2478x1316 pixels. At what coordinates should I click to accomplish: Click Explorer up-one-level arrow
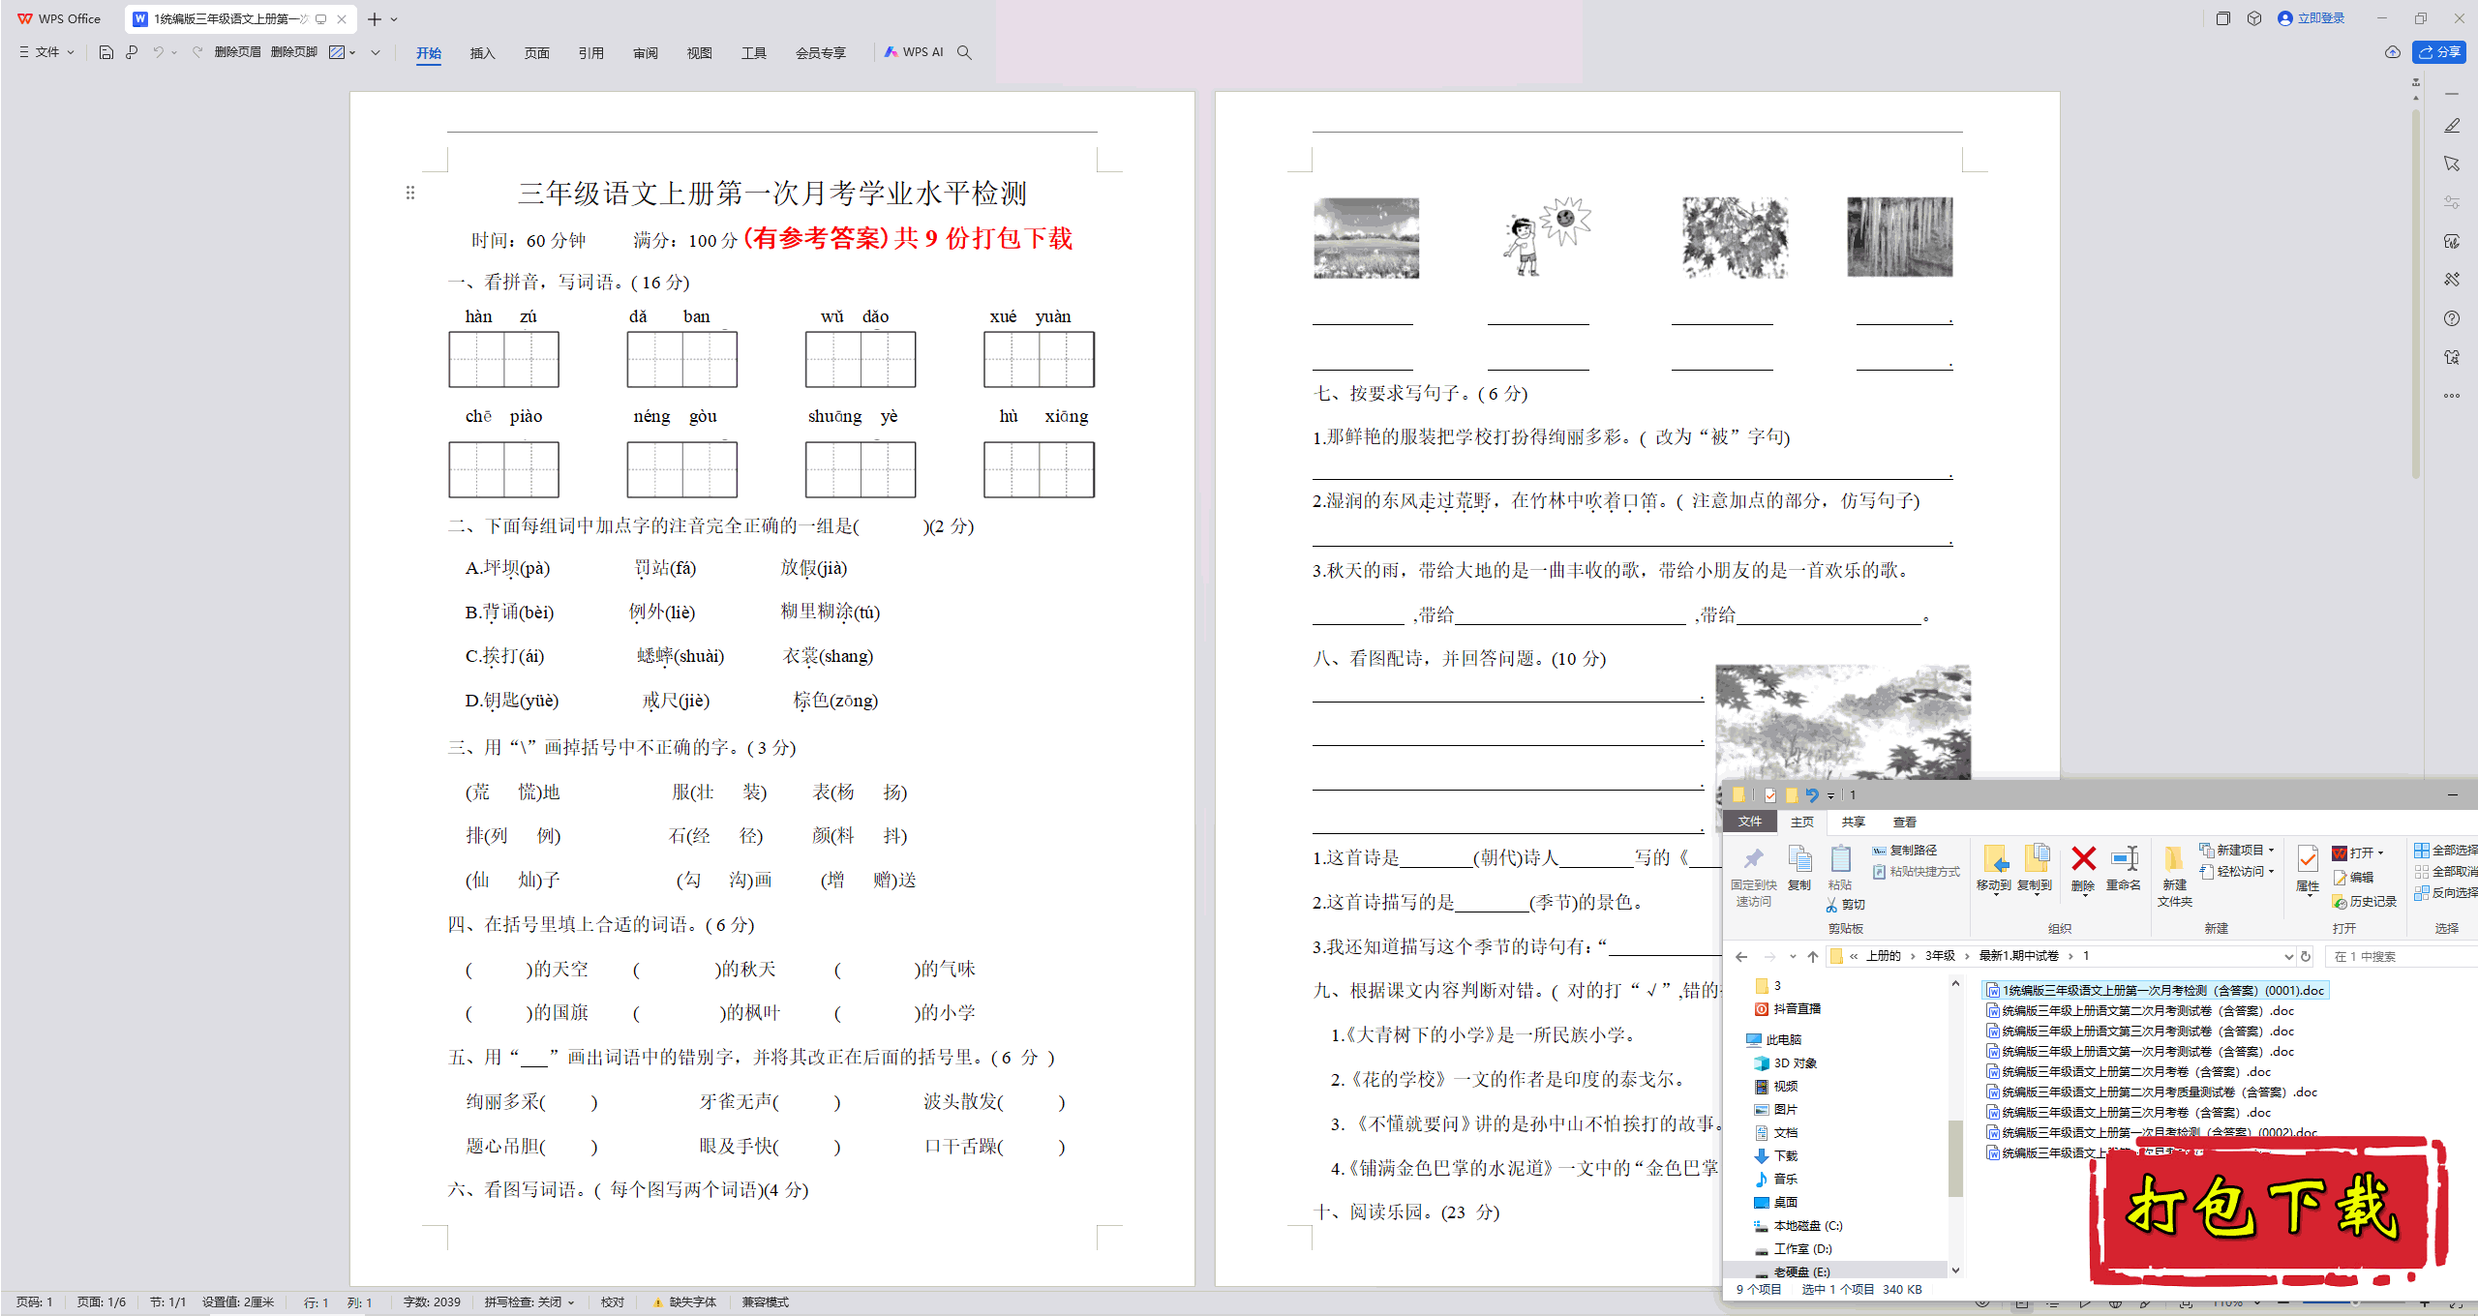pyautogui.click(x=1813, y=956)
